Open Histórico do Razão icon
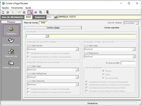 pyautogui.click(x=11, y=64)
